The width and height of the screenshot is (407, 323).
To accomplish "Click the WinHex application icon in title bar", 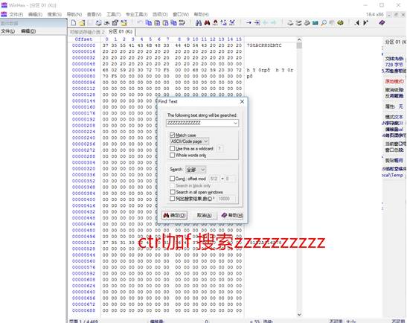I will tap(4, 5).
